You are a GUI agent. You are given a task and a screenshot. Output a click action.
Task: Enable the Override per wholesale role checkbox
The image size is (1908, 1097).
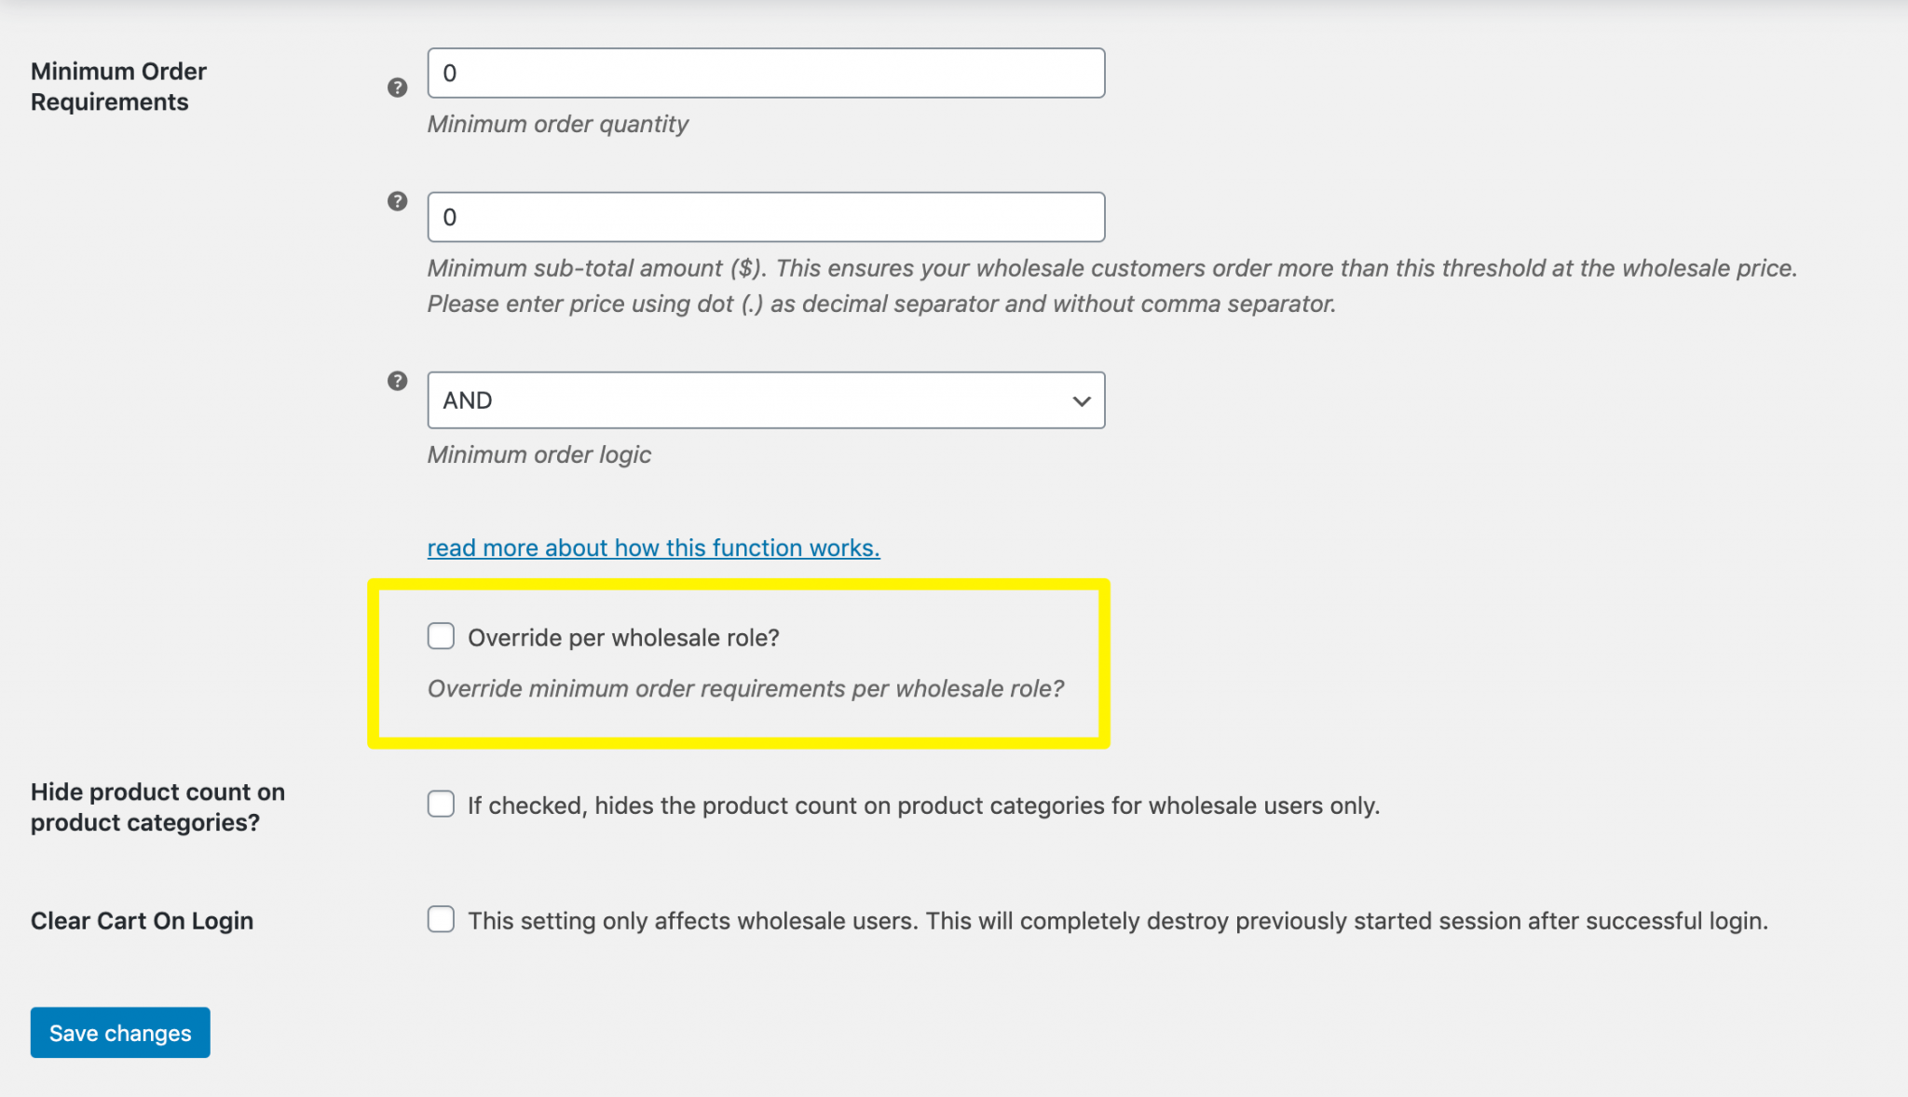click(x=441, y=636)
